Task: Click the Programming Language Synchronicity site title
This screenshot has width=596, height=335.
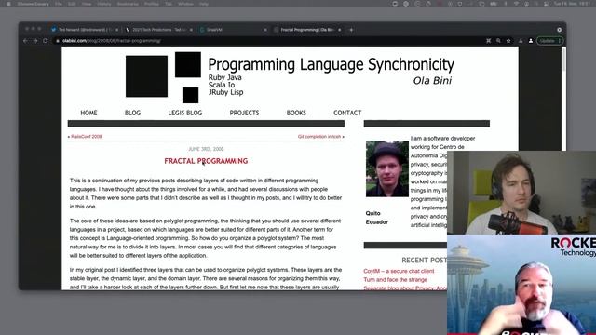Action: 332,64
